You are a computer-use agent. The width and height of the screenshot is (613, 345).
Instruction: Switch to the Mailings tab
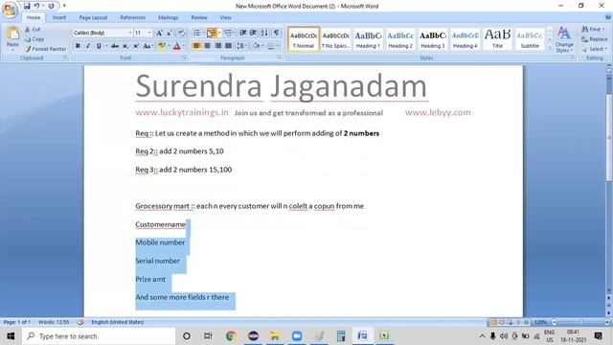[x=169, y=17]
